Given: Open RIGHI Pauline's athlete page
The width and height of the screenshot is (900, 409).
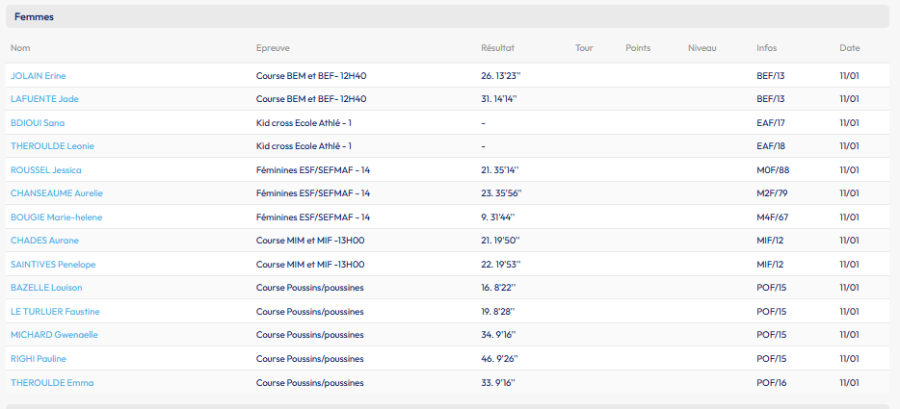Looking at the screenshot, I should (39, 359).
